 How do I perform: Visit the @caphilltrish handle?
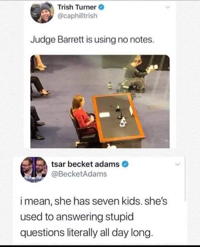[x=77, y=16]
